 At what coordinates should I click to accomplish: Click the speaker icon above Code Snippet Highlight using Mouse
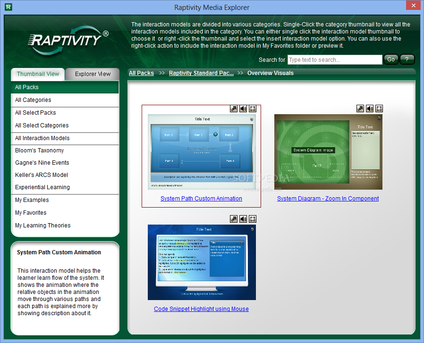[x=243, y=219]
